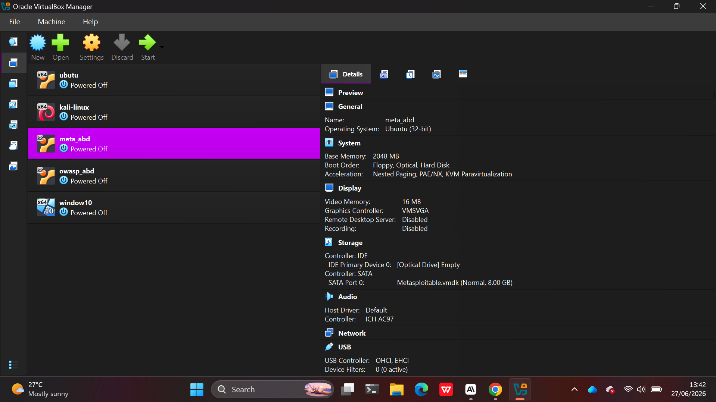
Task: Select the kali-linux virtual machine
Action: click(174, 112)
